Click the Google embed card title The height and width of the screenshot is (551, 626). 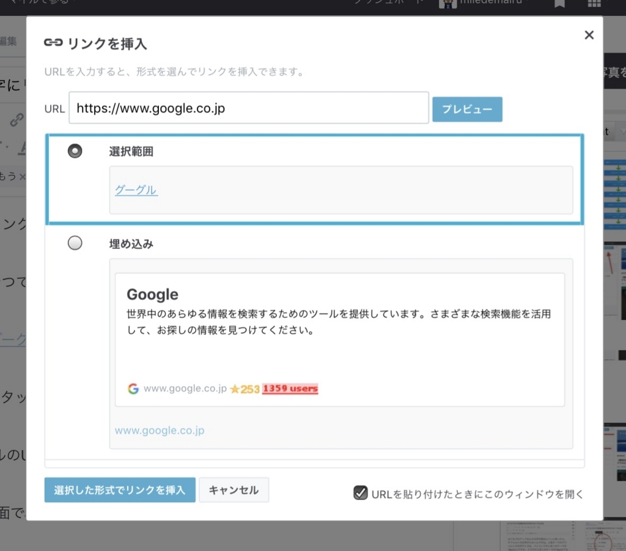[152, 294]
